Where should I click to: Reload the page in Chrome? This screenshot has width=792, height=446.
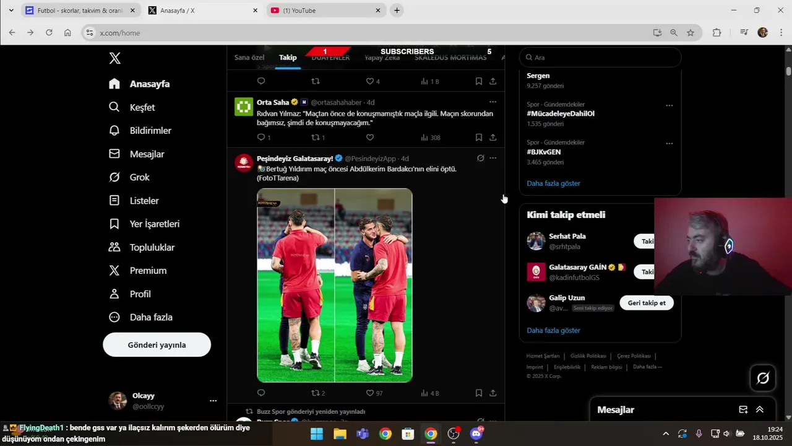click(49, 33)
